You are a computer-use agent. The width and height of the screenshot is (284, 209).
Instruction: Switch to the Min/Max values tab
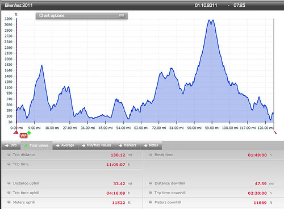point(97,145)
